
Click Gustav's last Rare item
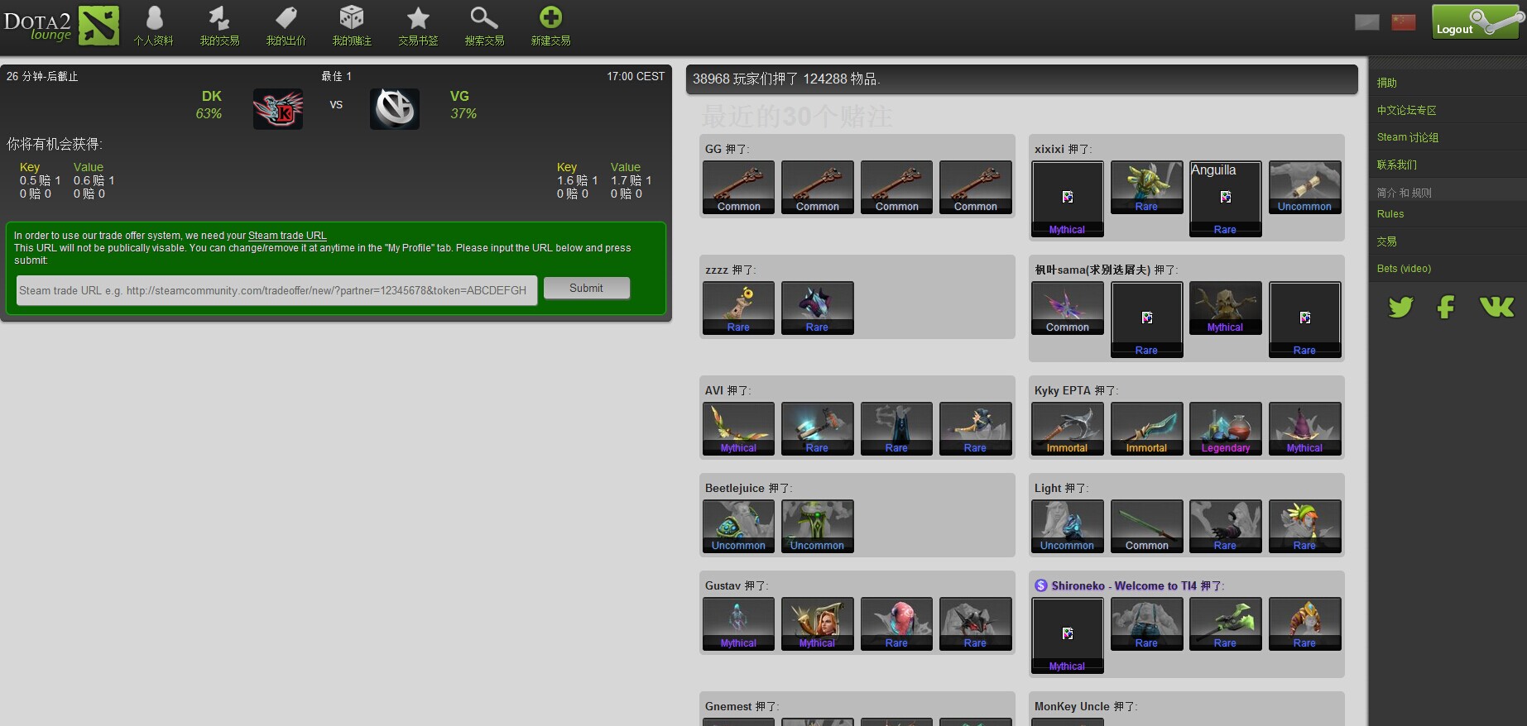point(975,624)
